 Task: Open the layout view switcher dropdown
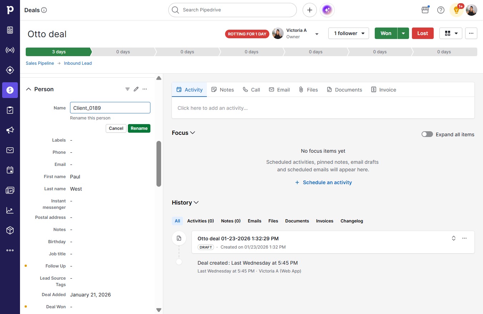451,33
